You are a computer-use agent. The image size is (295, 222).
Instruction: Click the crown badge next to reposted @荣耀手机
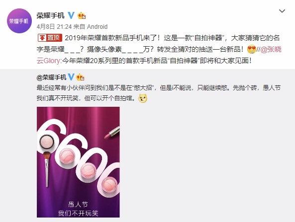point(80,77)
